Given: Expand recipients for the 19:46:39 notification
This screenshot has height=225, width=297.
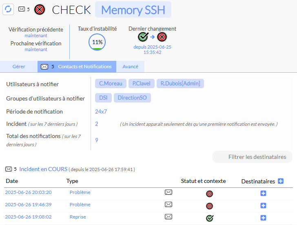Looking at the screenshot, I should 263,205.
